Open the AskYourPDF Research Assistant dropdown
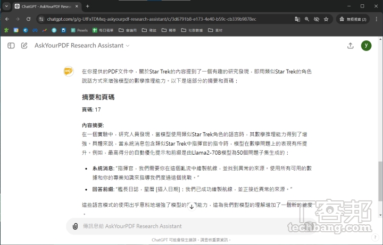 (82, 46)
